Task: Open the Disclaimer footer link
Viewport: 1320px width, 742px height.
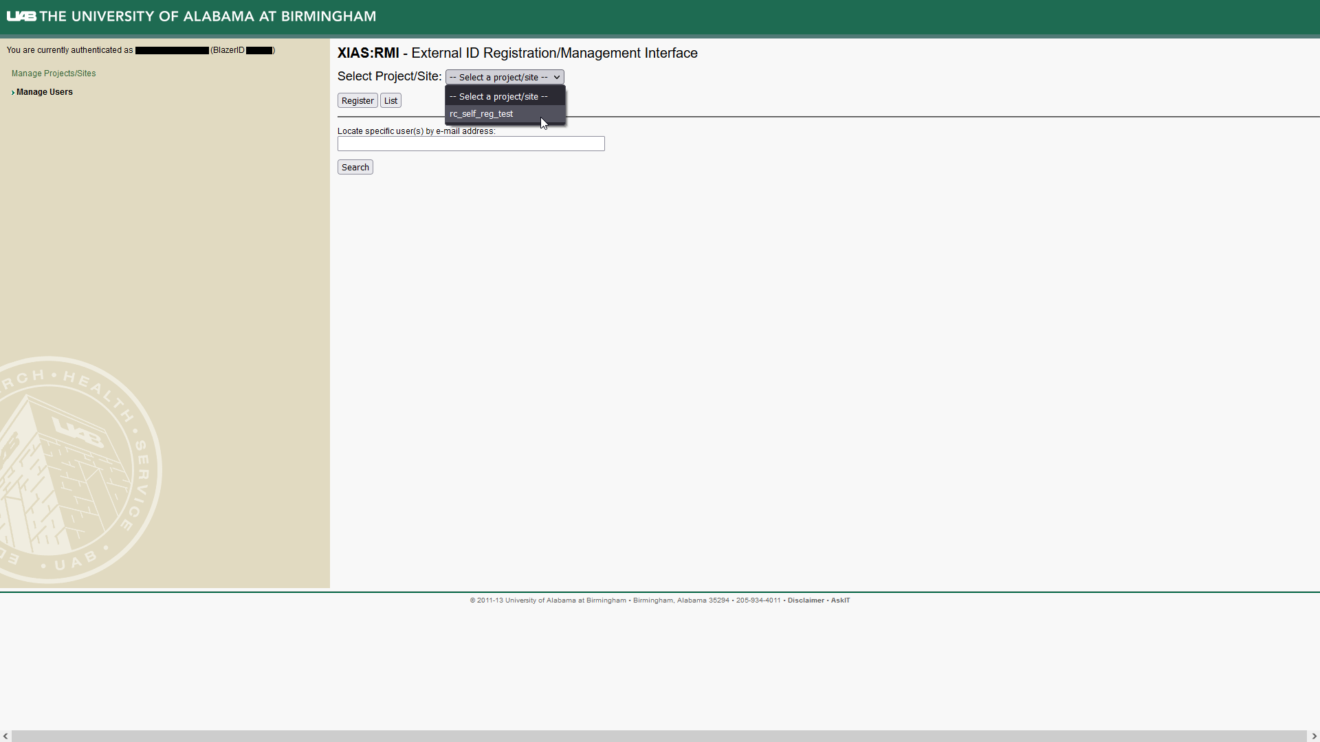Action: point(806,600)
